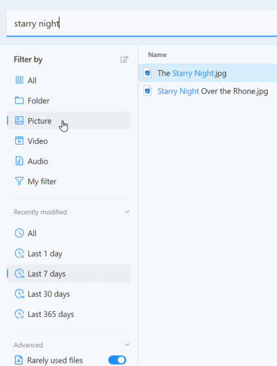Image resolution: width=277 pixels, height=366 pixels.
Task: Click the Last 365 days clock icon
Action: [x=19, y=314]
